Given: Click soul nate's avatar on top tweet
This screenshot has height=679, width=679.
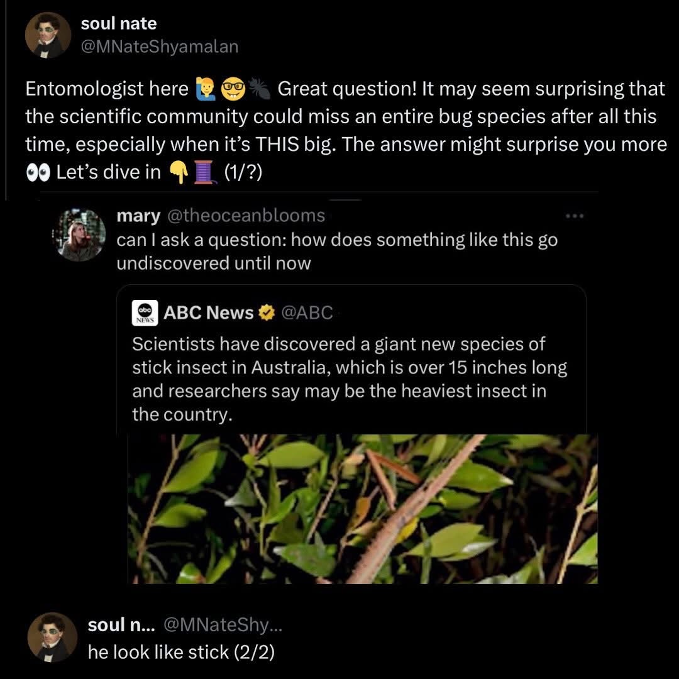Looking at the screenshot, I should (x=48, y=35).
